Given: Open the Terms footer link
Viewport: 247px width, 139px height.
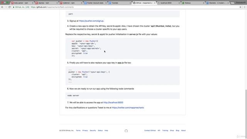Looking at the screenshot, I should tap(78, 131).
